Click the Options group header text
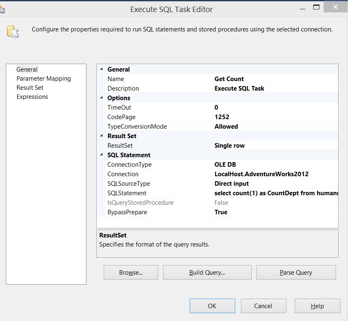Image resolution: width=348 pixels, height=321 pixels. pos(119,98)
